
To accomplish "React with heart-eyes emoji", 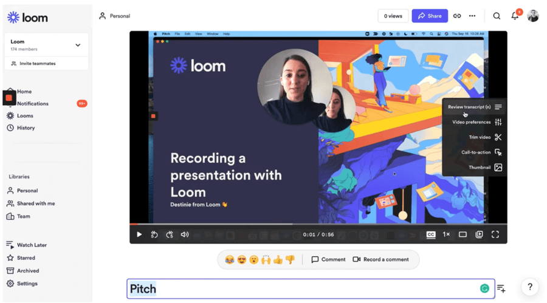I will point(242,260).
